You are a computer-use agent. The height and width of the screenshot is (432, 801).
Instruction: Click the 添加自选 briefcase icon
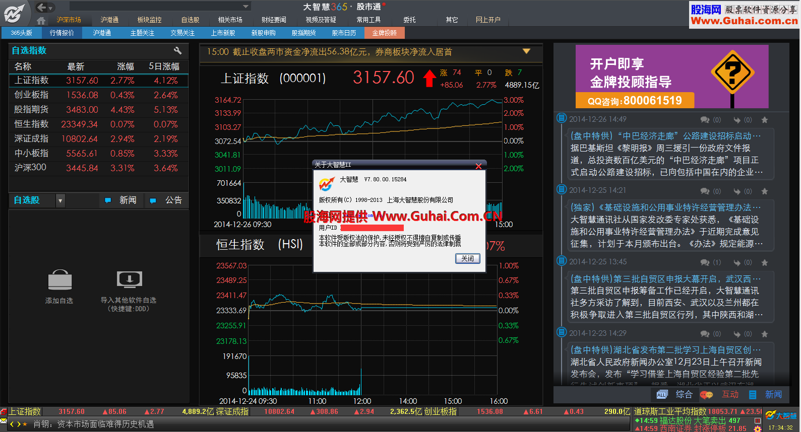60,280
